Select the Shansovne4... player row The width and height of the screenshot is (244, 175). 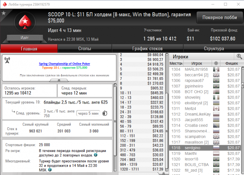click(x=205, y=131)
